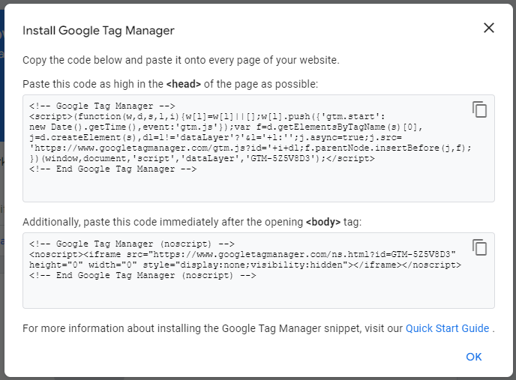The image size is (516, 380).
Task: Click inside the head code text box
Action: [x=258, y=148]
